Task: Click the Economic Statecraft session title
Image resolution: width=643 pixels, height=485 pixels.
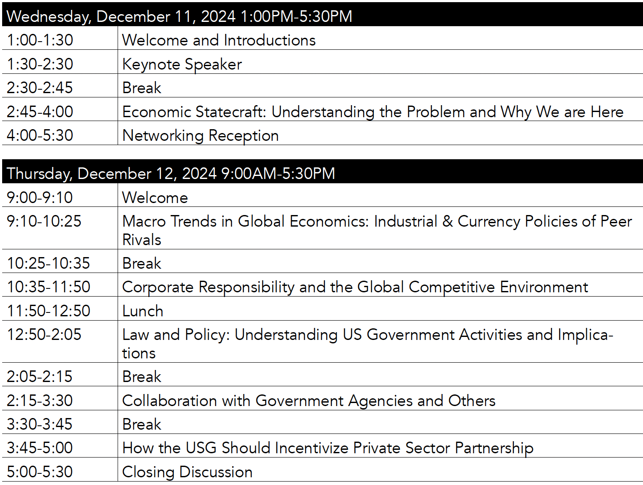Action: tap(373, 112)
